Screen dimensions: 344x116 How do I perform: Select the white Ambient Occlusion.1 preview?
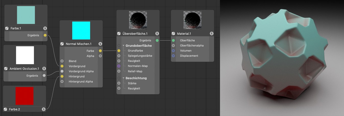click(25, 55)
